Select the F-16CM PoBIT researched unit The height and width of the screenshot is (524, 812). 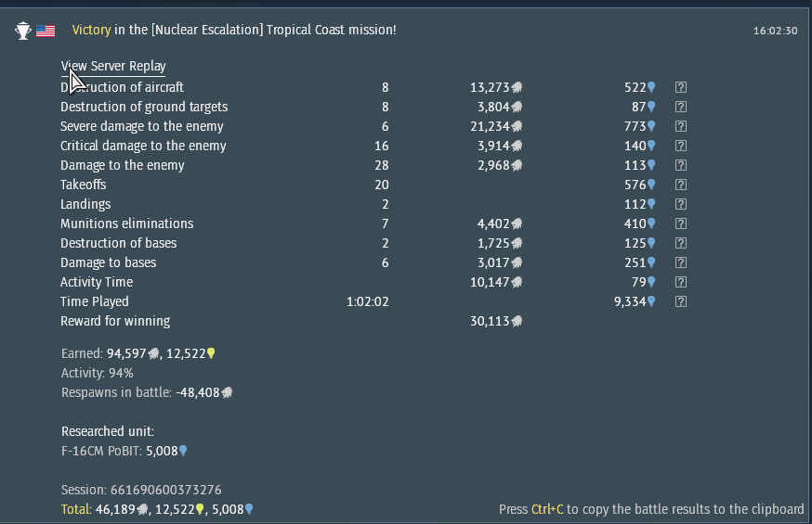[102, 451]
